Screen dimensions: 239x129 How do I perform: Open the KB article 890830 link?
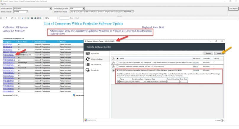[196, 67]
